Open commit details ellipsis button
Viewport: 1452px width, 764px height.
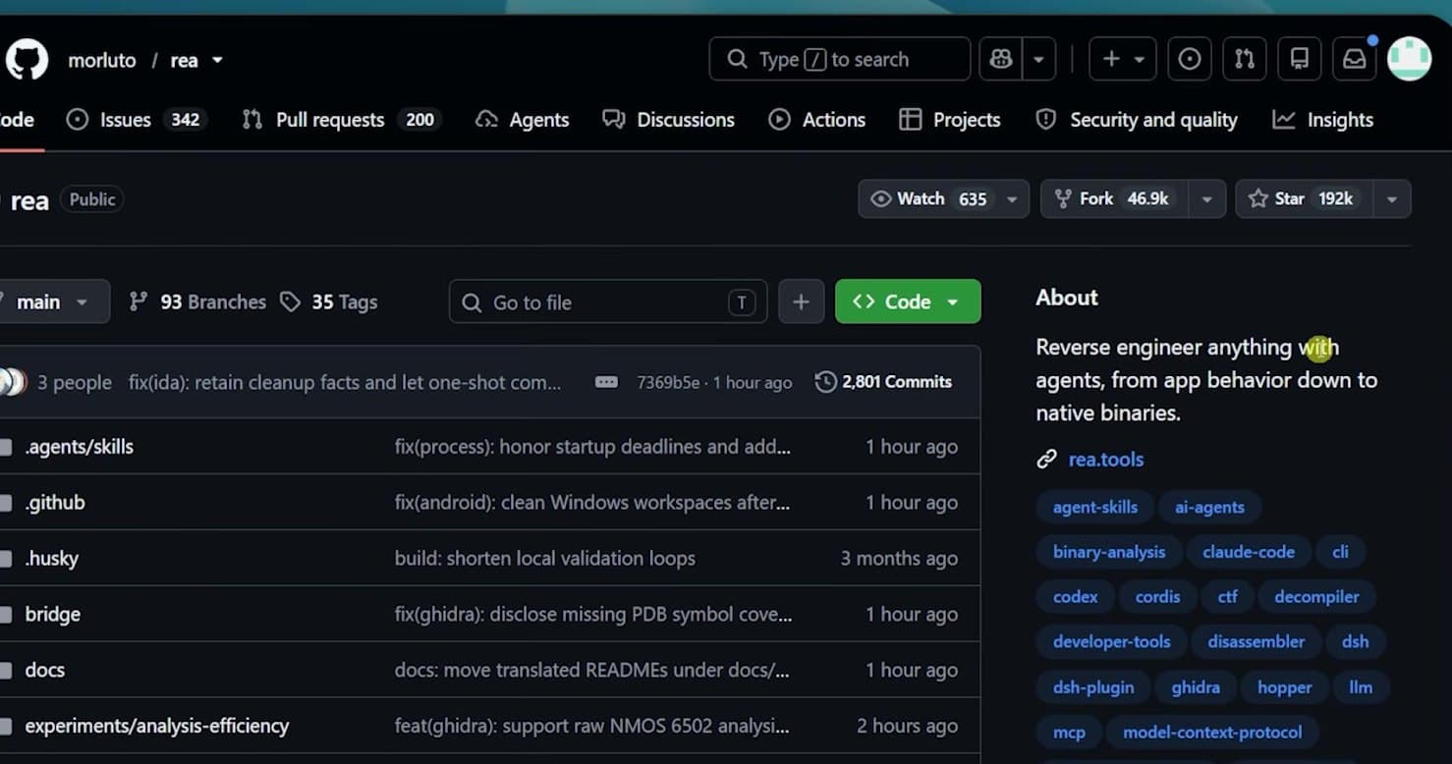pyautogui.click(x=607, y=382)
